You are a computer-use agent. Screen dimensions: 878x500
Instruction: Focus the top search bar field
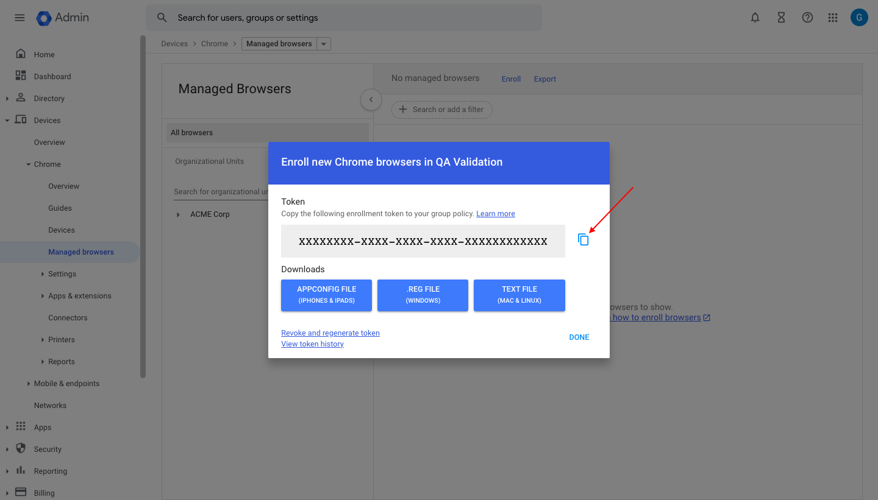click(x=344, y=18)
